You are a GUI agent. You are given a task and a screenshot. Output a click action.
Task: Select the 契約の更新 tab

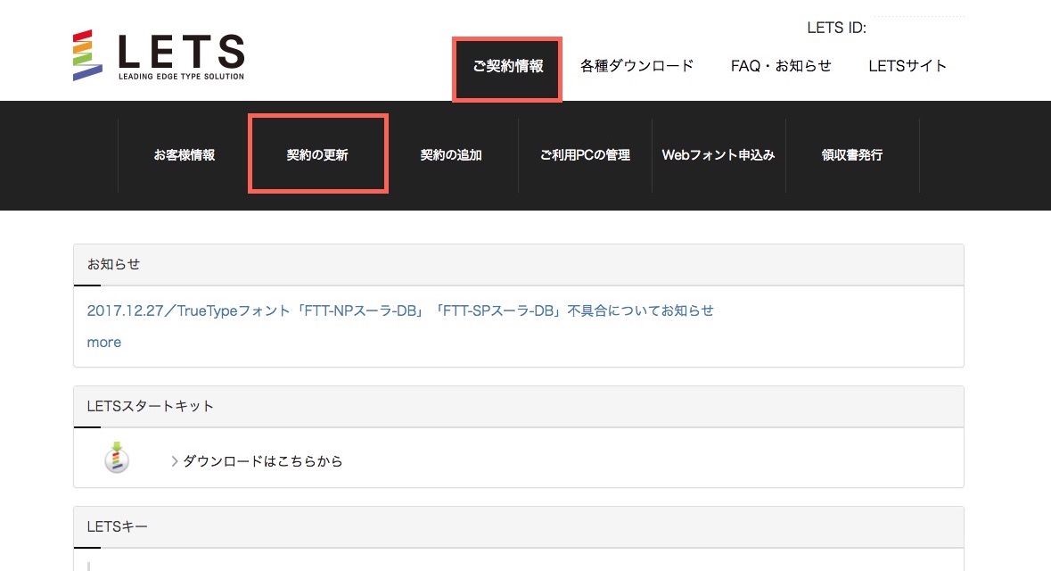pos(317,154)
